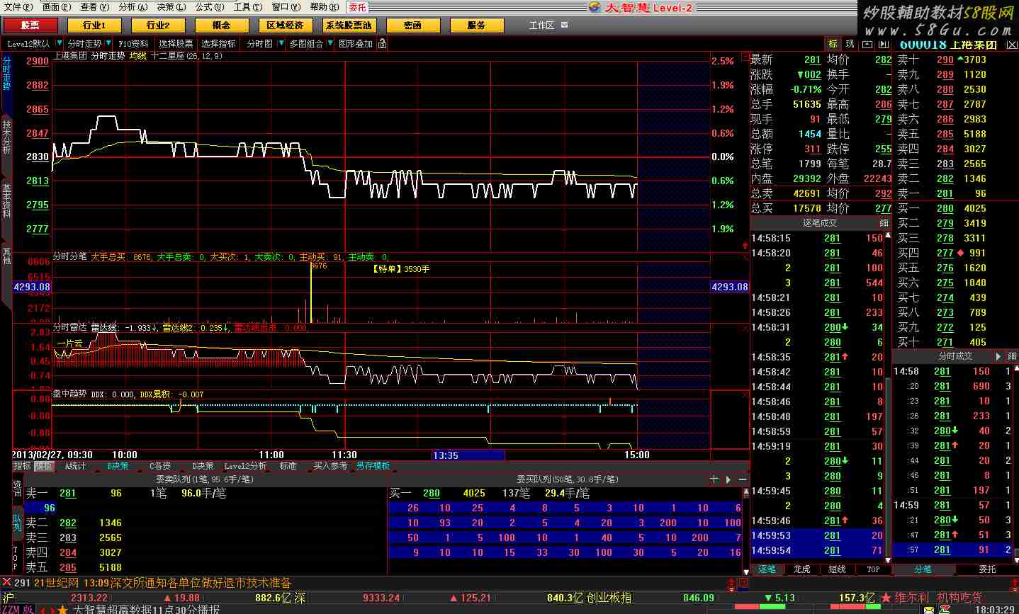The height and width of the screenshot is (614, 1019).
Task: Select the 资讯 side tab in the bottom panel
Action: pyautogui.click(x=18, y=488)
